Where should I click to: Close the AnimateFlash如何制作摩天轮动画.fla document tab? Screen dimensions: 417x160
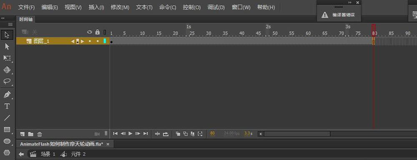(x=108, y=144)
